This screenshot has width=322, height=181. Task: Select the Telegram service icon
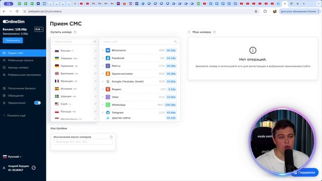click(x=108, y=113)
